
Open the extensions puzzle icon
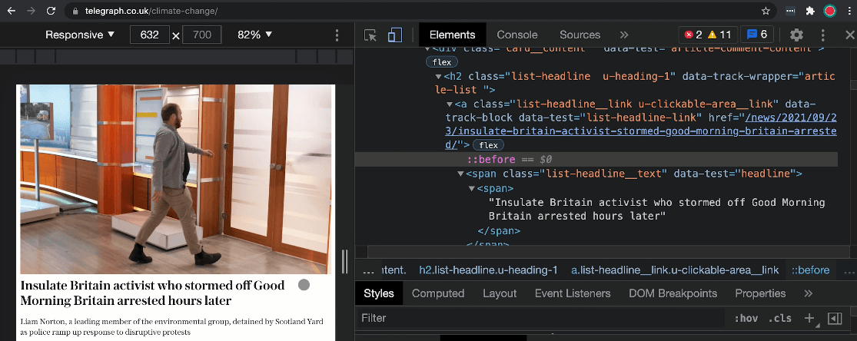[811, 11]
